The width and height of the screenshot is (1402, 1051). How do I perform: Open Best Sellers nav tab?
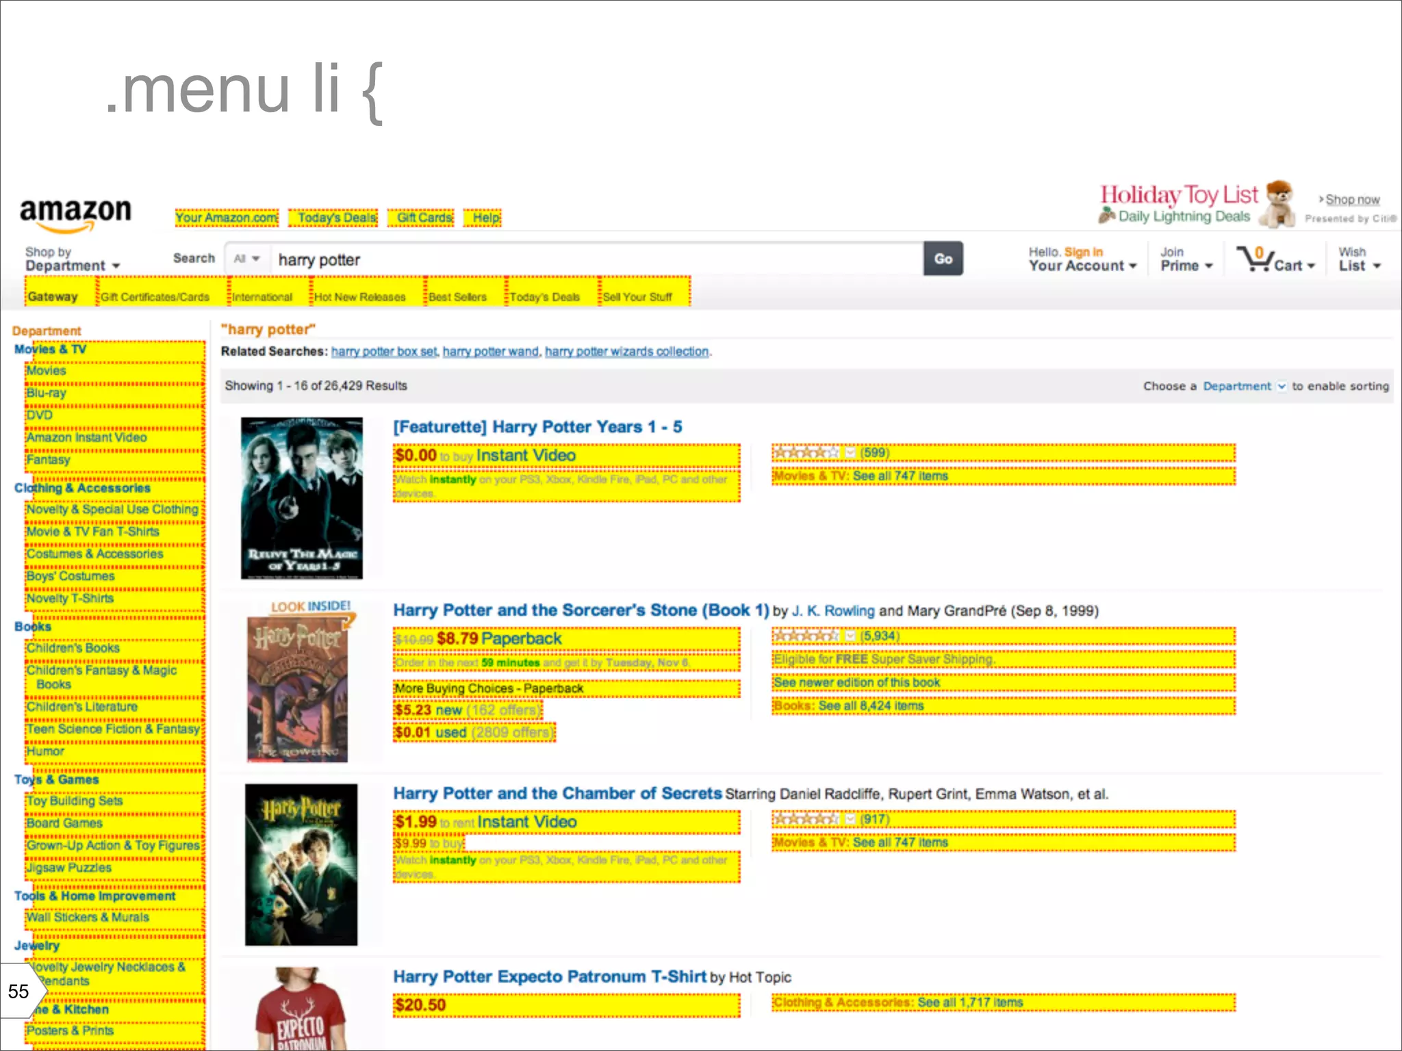click(x=457, y=297)
